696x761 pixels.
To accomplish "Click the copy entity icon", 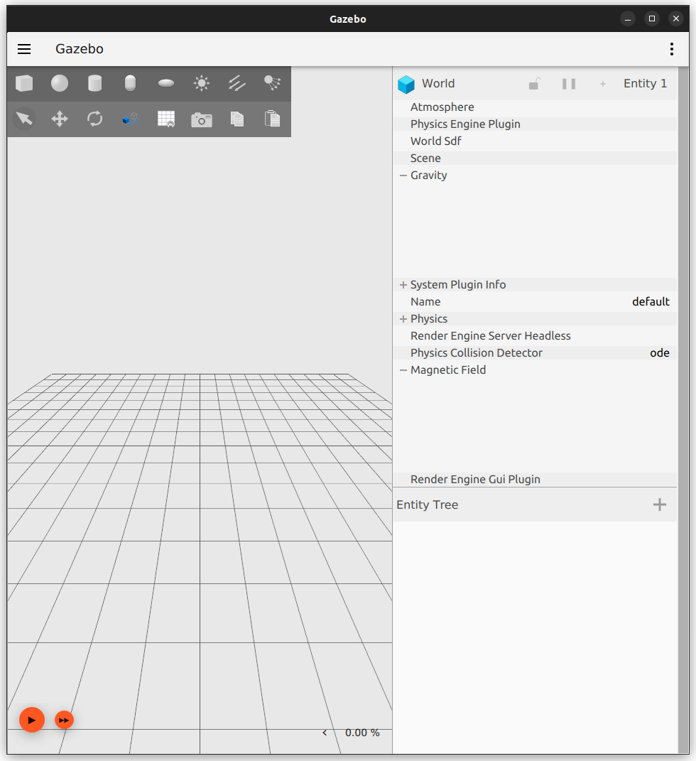I will (236, 119).
